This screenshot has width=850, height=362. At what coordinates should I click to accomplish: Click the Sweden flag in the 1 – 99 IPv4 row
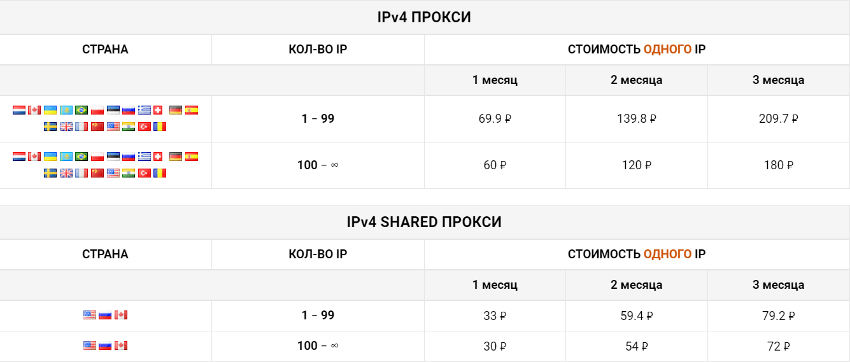50,127
